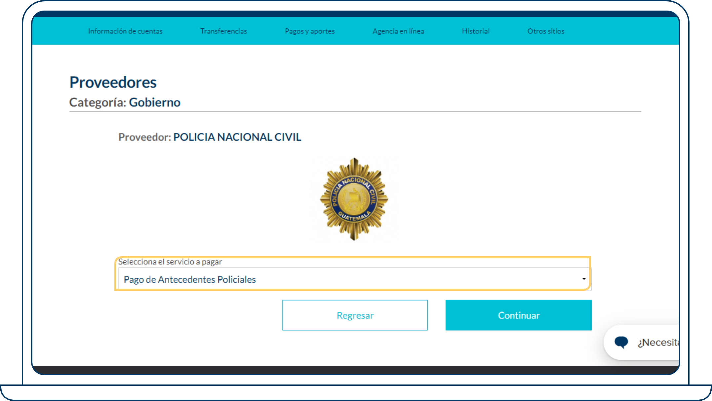Open the chat bubble help icon
712x401 pixels.
(x=621, y=342)
